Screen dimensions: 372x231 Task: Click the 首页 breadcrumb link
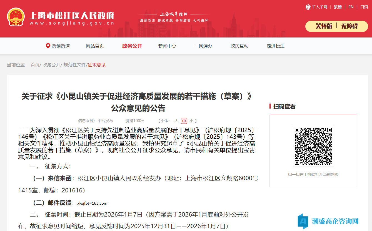click(35, 65)
